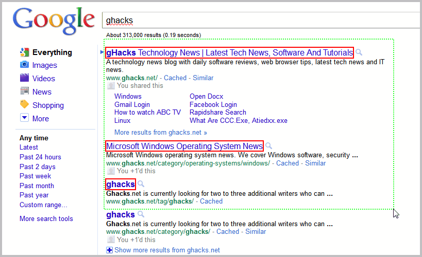Screen dimensions: 422x257
Task: Open the Rapidshare Search sitelink
Action: pyautogui.click(x=218, y=112)
